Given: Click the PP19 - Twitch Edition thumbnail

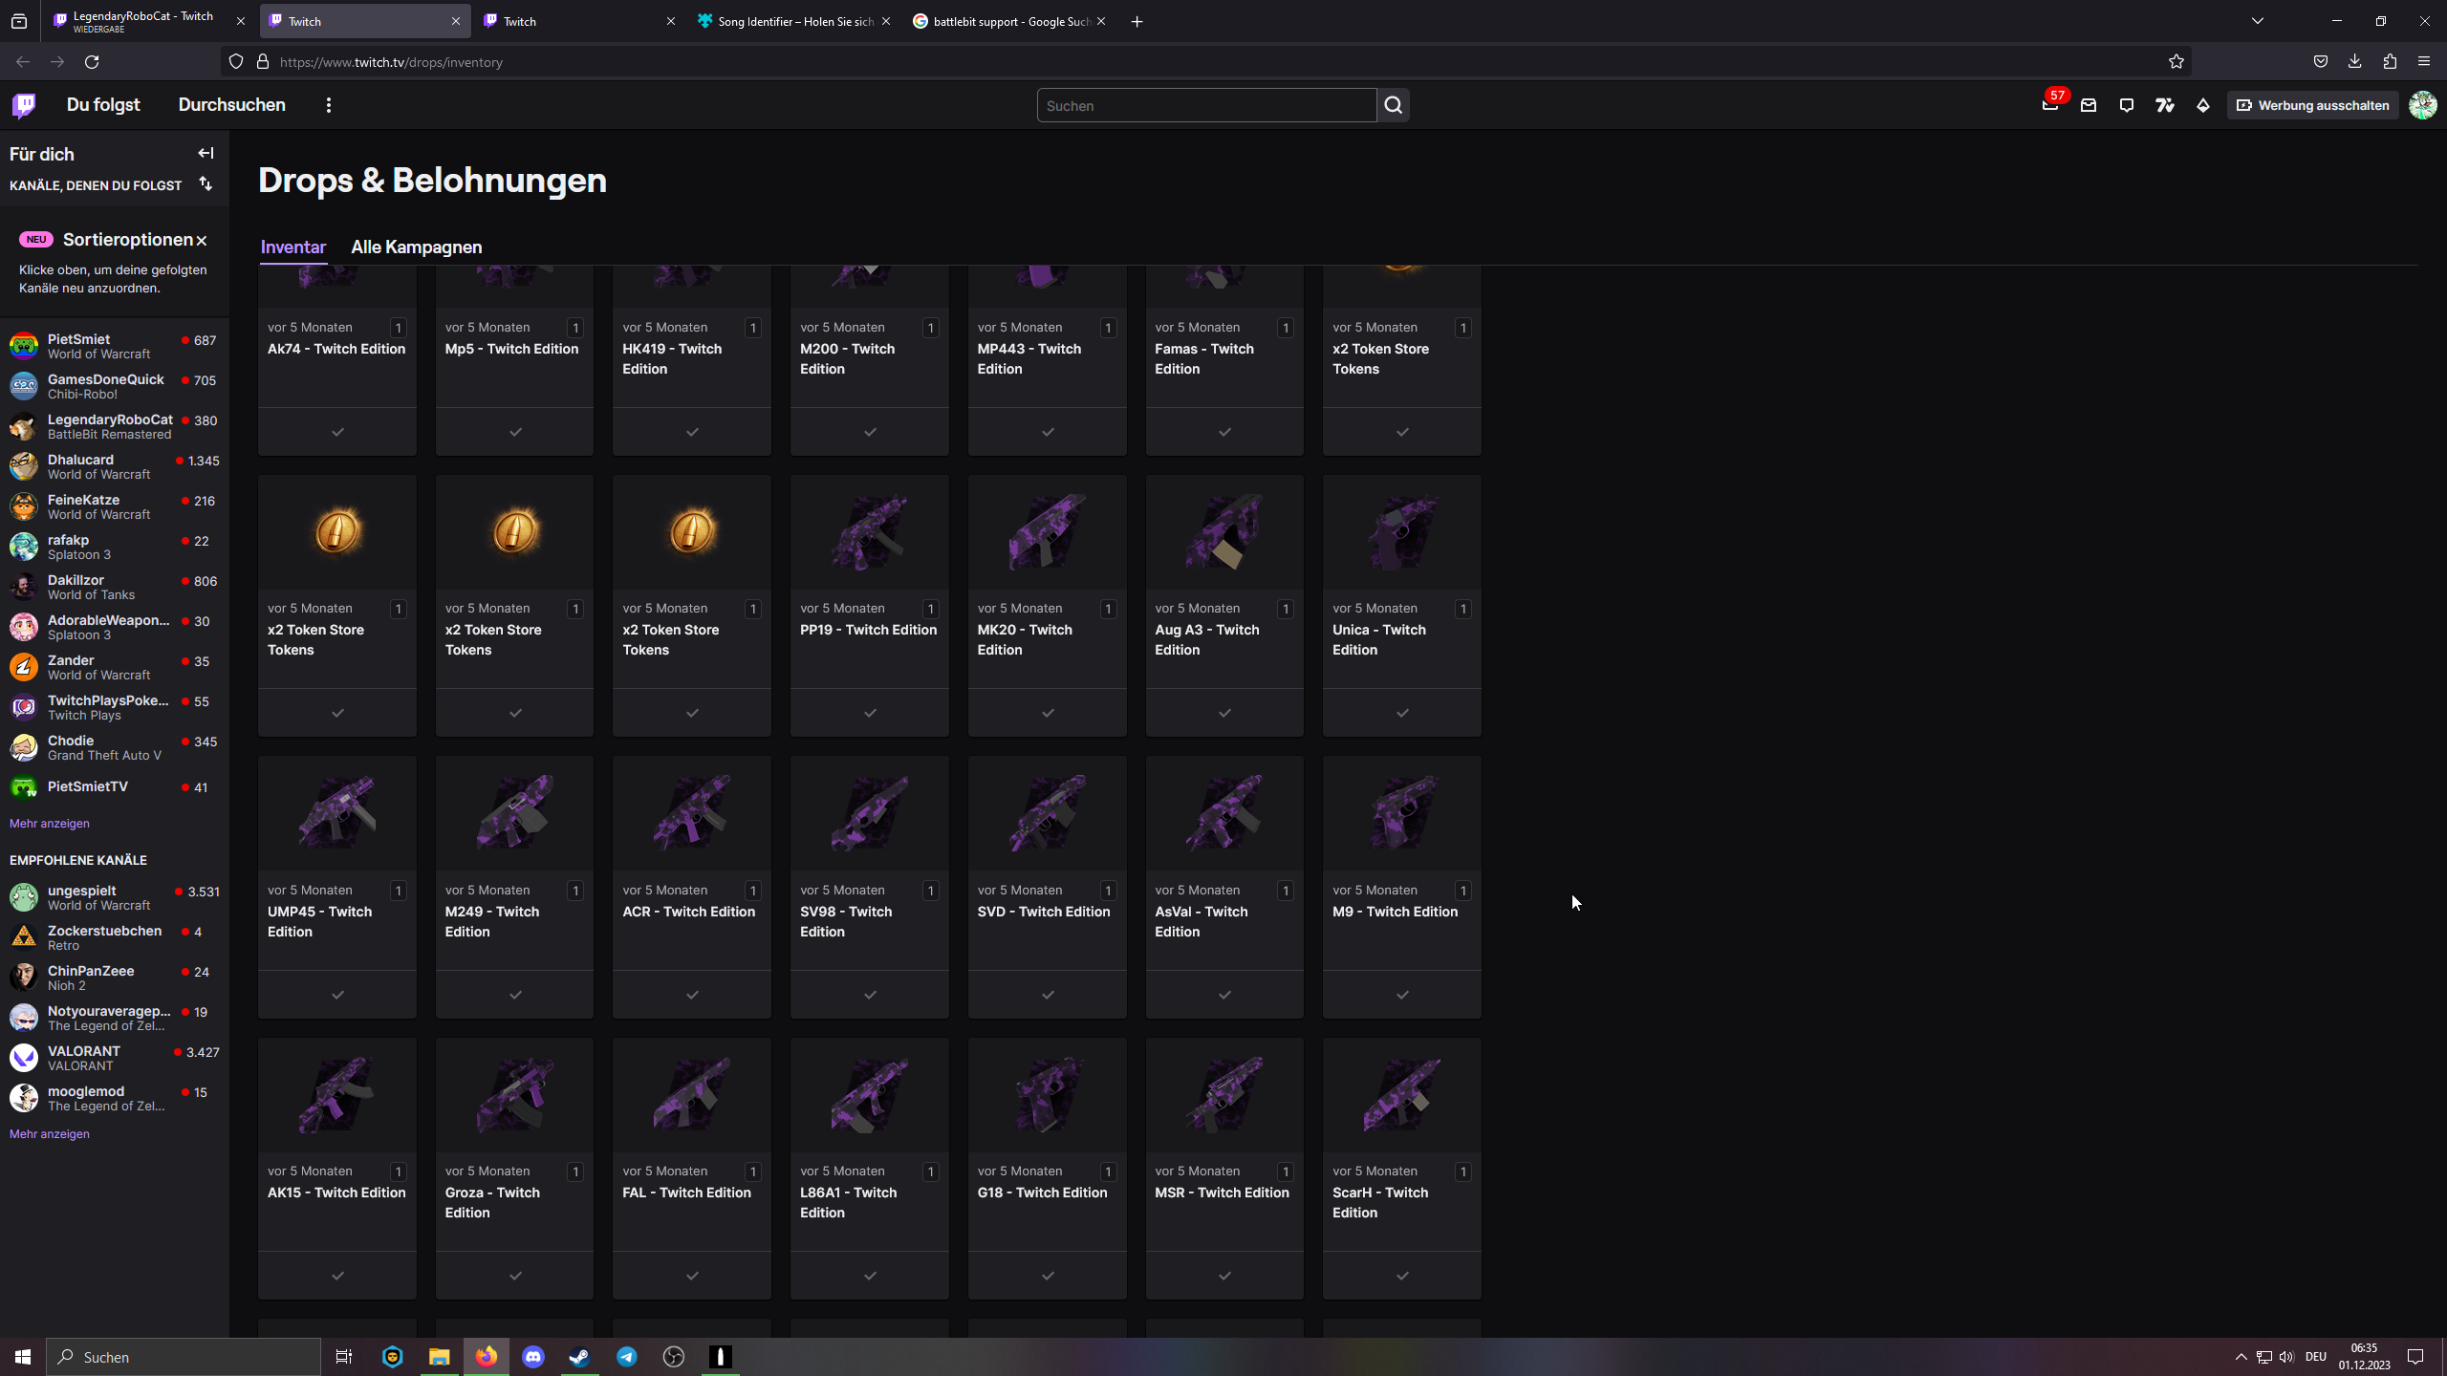Looking at the screenshot, I should 869,532.
